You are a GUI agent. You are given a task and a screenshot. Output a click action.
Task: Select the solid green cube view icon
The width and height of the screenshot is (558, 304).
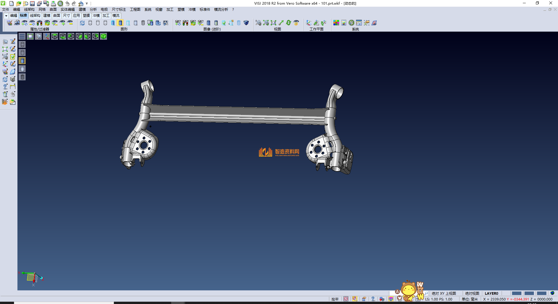point(103,36)
